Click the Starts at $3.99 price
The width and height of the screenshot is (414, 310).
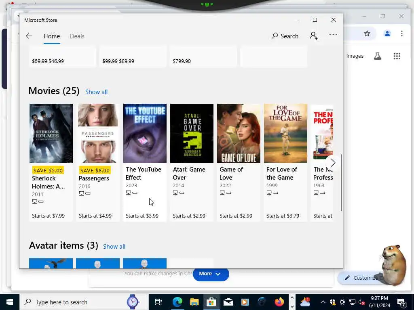point(142,216)
